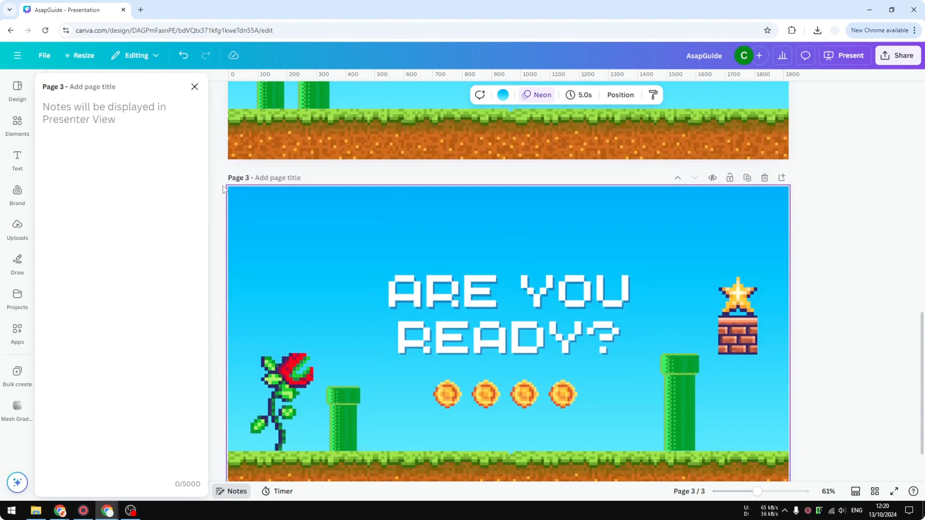Click the Undo arrow
This screenshot has height=520, width=925.
(x=183, y=55)
